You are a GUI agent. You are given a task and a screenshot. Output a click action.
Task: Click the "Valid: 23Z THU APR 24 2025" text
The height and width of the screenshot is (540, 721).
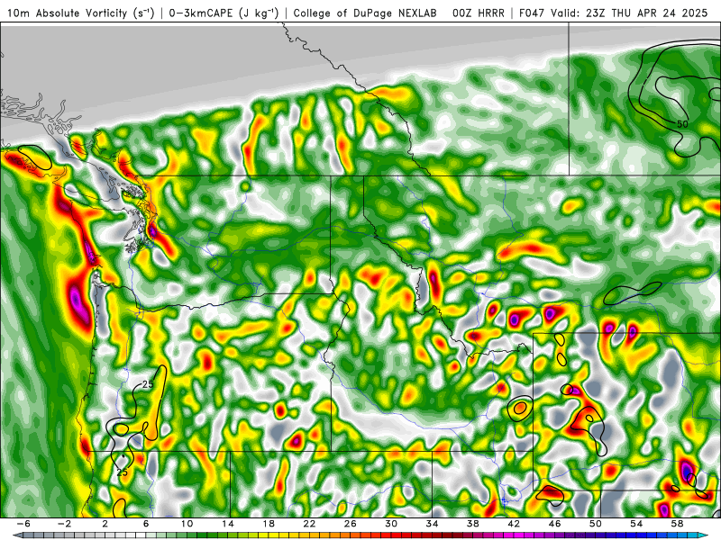pyautogui.click(x=629, y=13)
